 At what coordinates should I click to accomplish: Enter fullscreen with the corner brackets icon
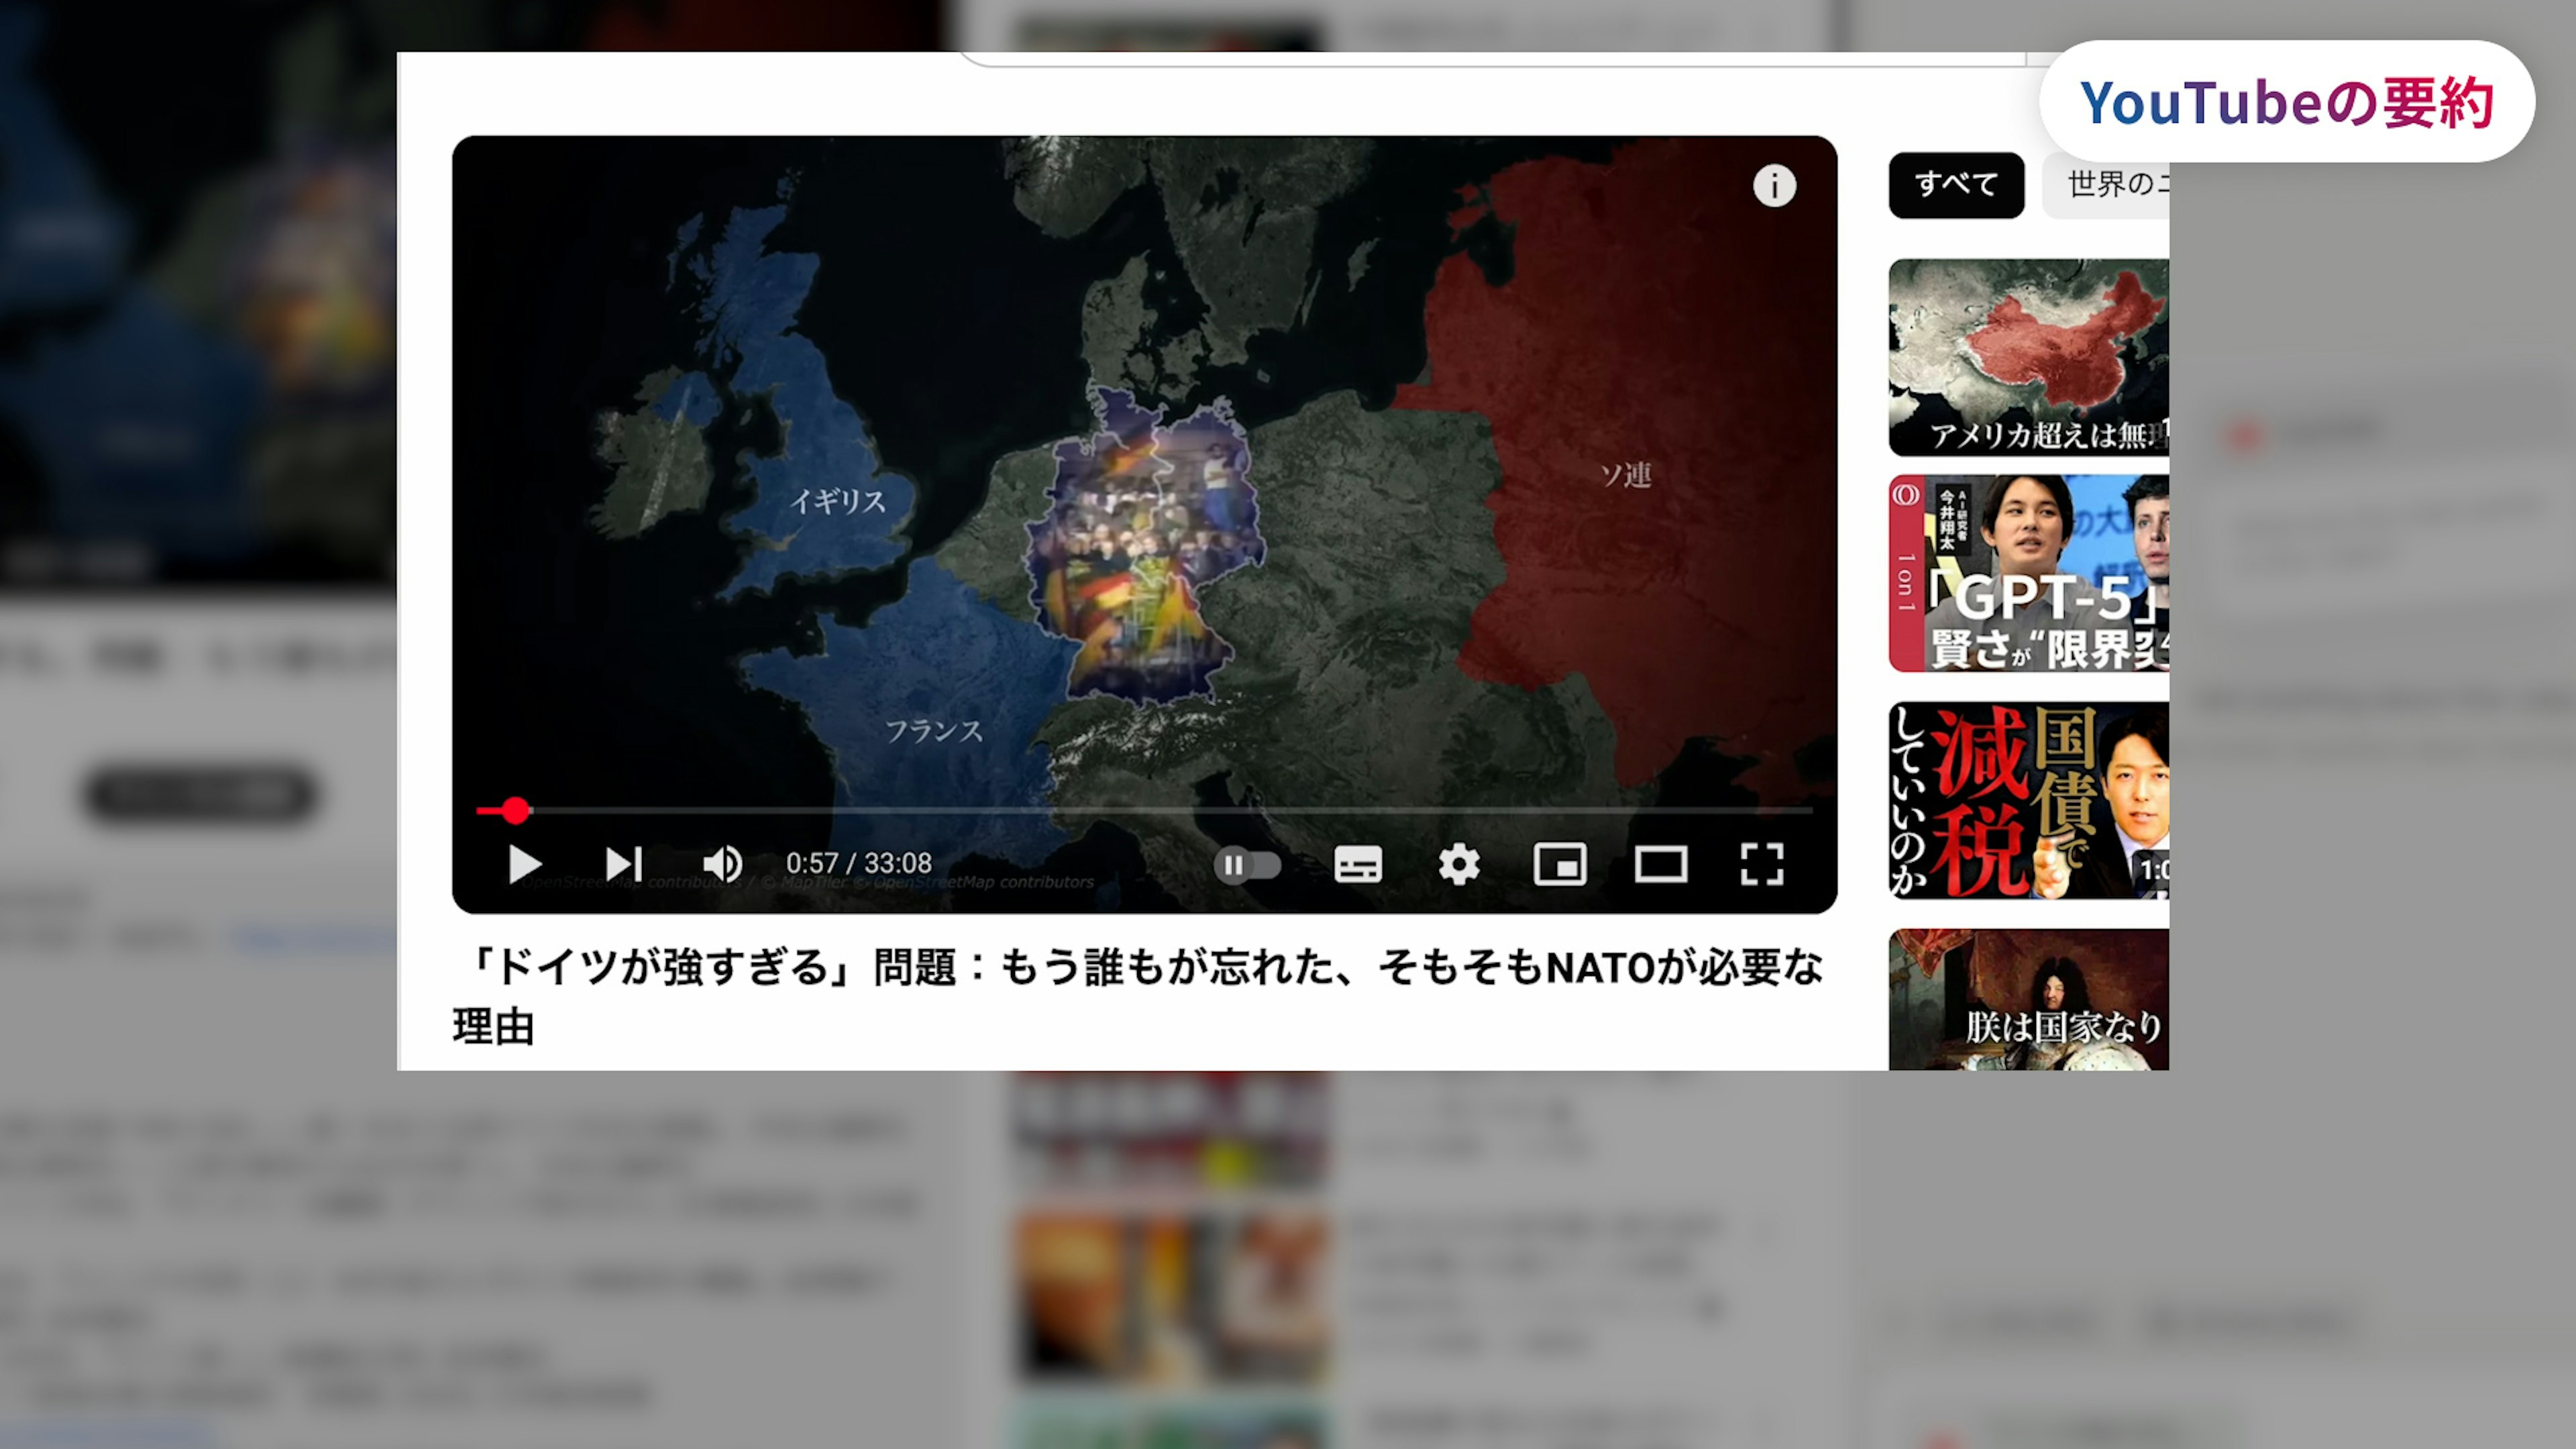click(1762, 864)
